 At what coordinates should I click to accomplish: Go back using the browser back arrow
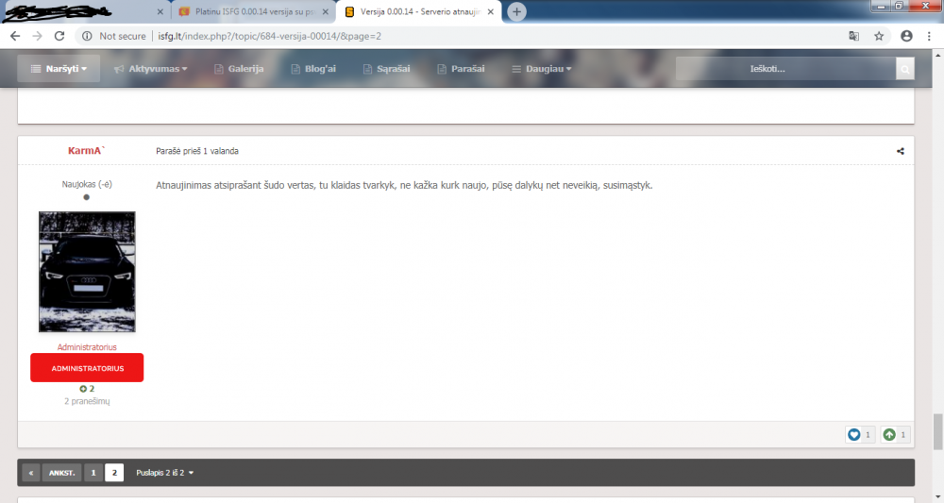click(15, 36)
